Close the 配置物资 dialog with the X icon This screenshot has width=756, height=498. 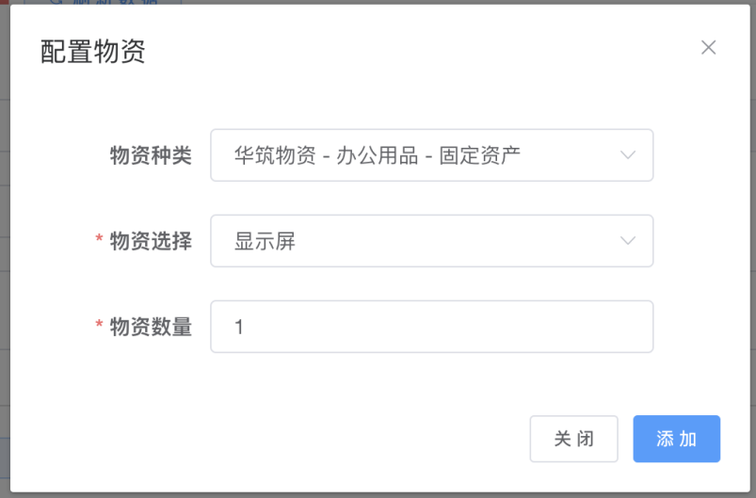tap(709, 47)
